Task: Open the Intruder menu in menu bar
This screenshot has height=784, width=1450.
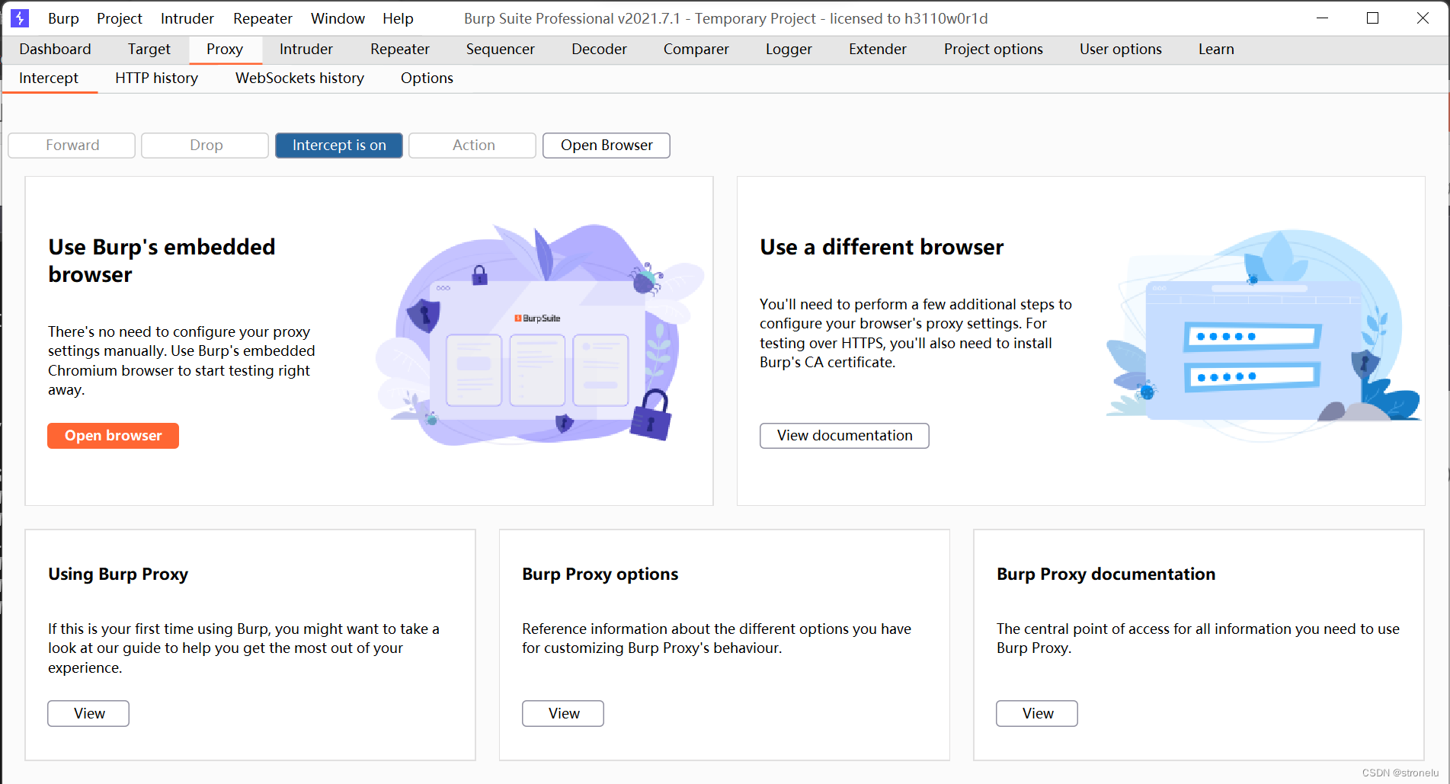Action: pos(187,18)
